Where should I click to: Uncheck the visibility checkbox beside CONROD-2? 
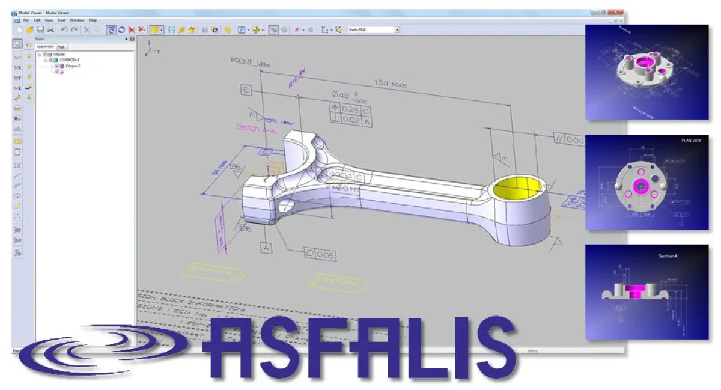click(x=50, y=60)
